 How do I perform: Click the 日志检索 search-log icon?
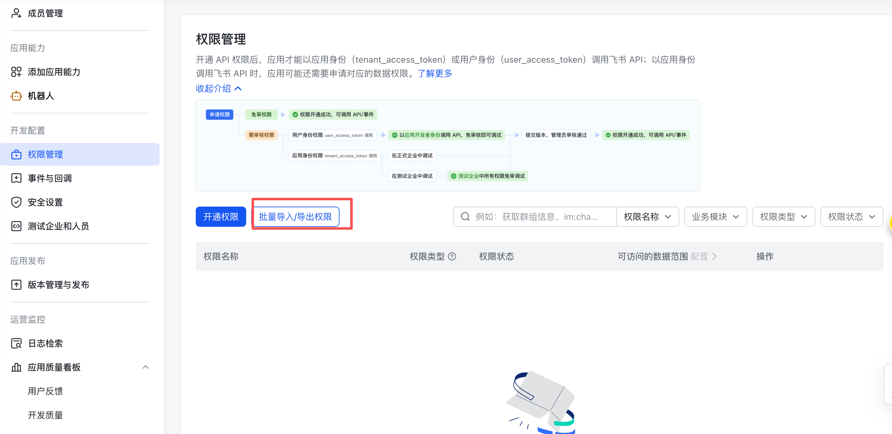[x=16, y=343]
